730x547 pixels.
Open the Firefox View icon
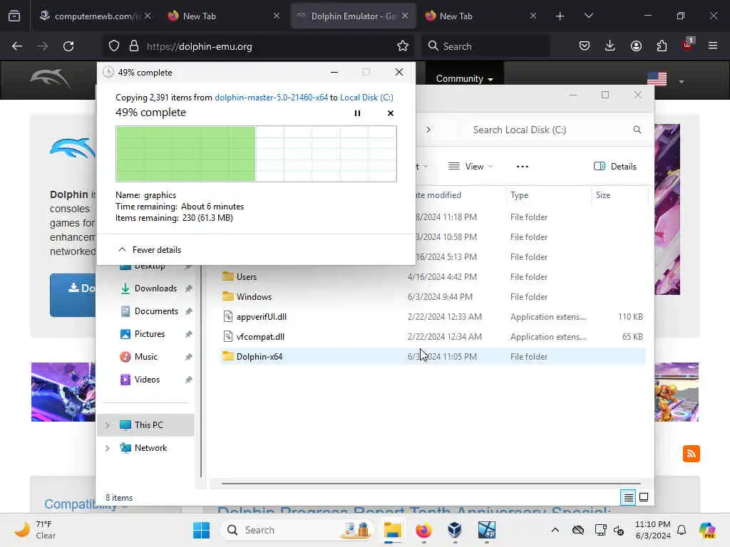coord(14,16)
